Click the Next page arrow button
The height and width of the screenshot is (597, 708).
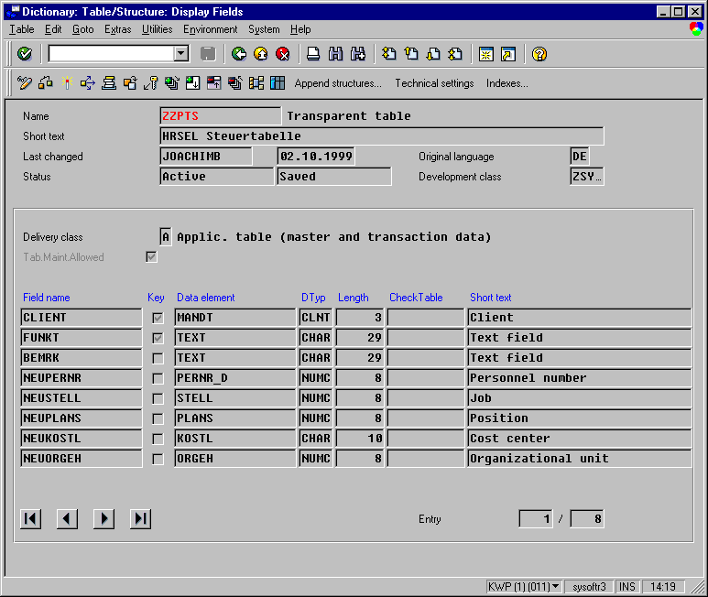coord(103,519)
